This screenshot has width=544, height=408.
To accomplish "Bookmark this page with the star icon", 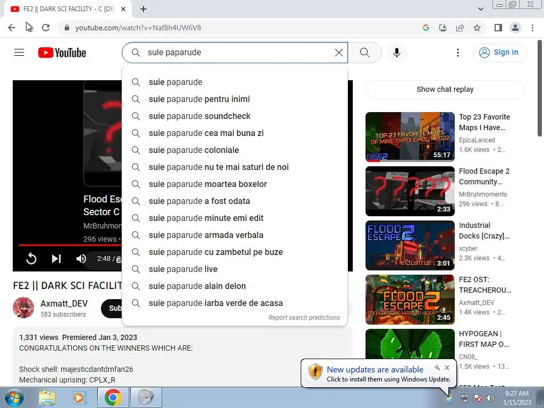I will pos(477,28).
